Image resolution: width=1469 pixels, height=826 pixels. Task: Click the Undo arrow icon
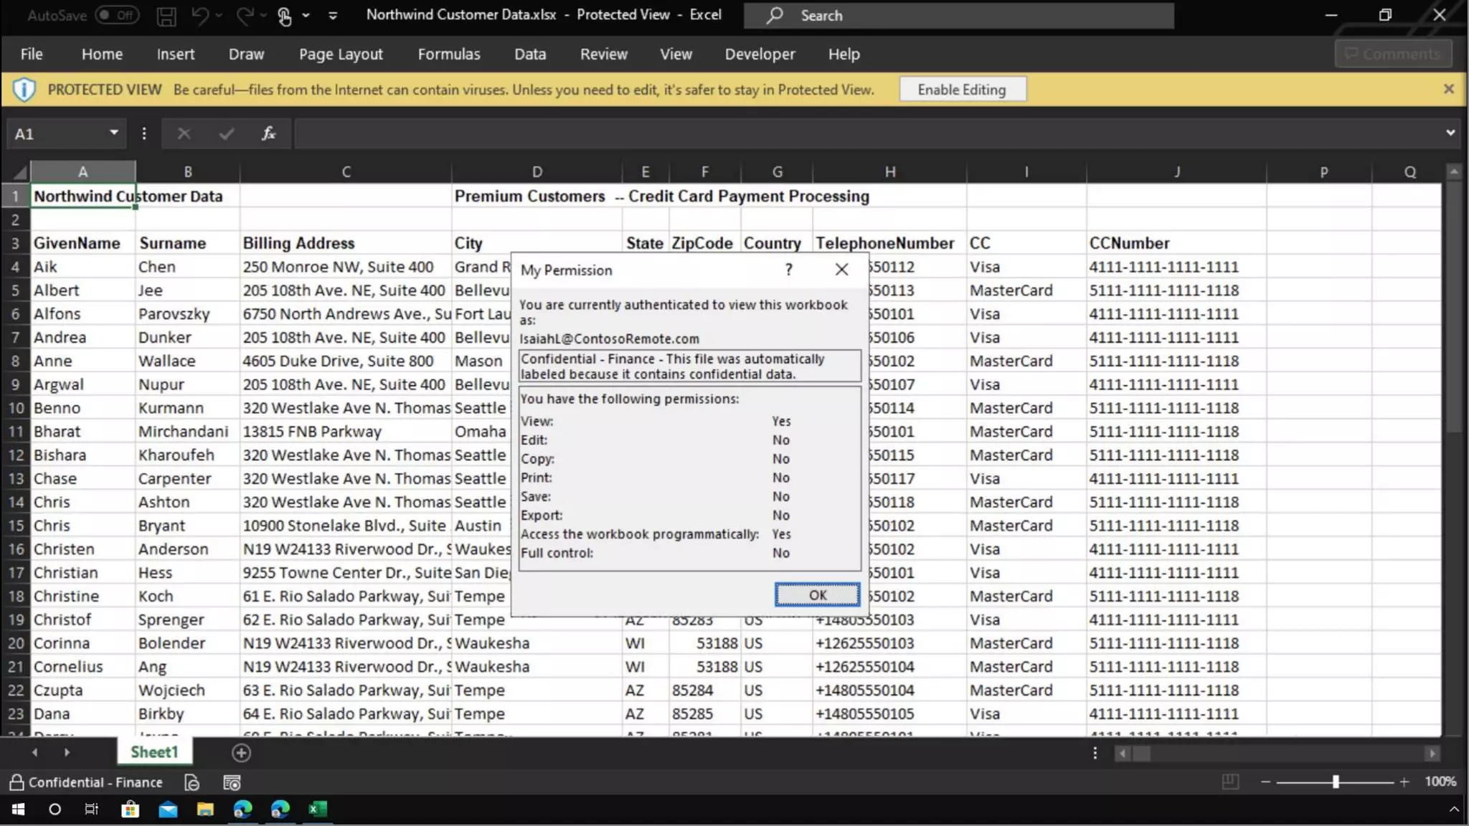(200, 16)
